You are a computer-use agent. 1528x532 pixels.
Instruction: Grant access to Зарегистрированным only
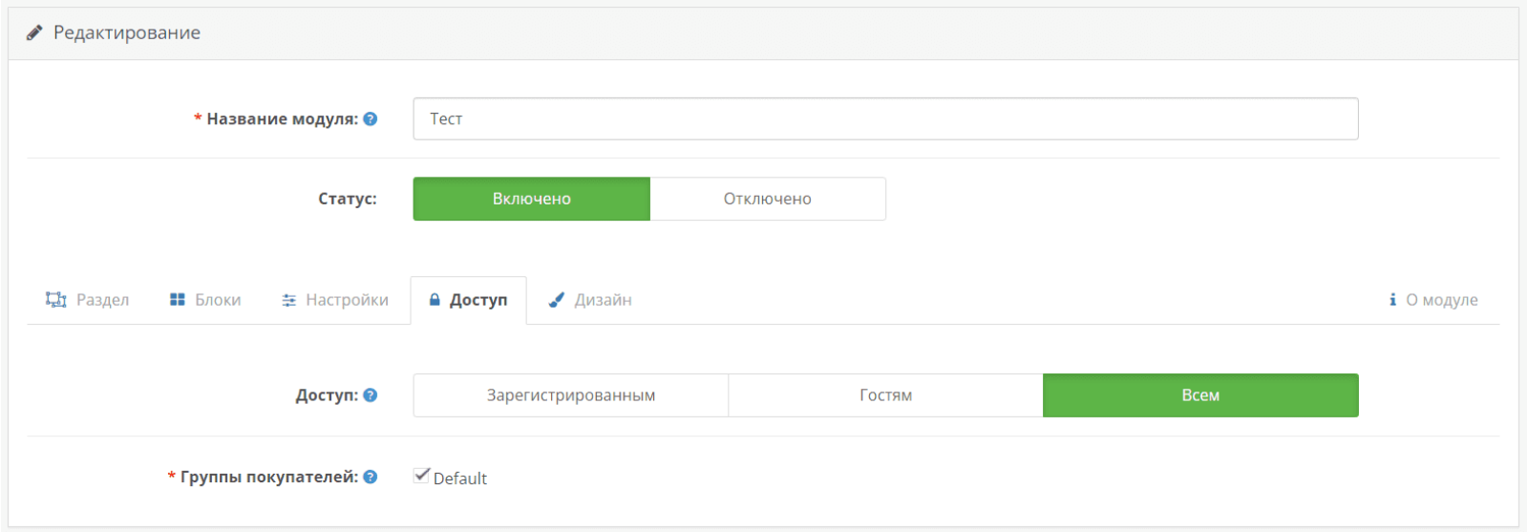[x=571, y=395]
